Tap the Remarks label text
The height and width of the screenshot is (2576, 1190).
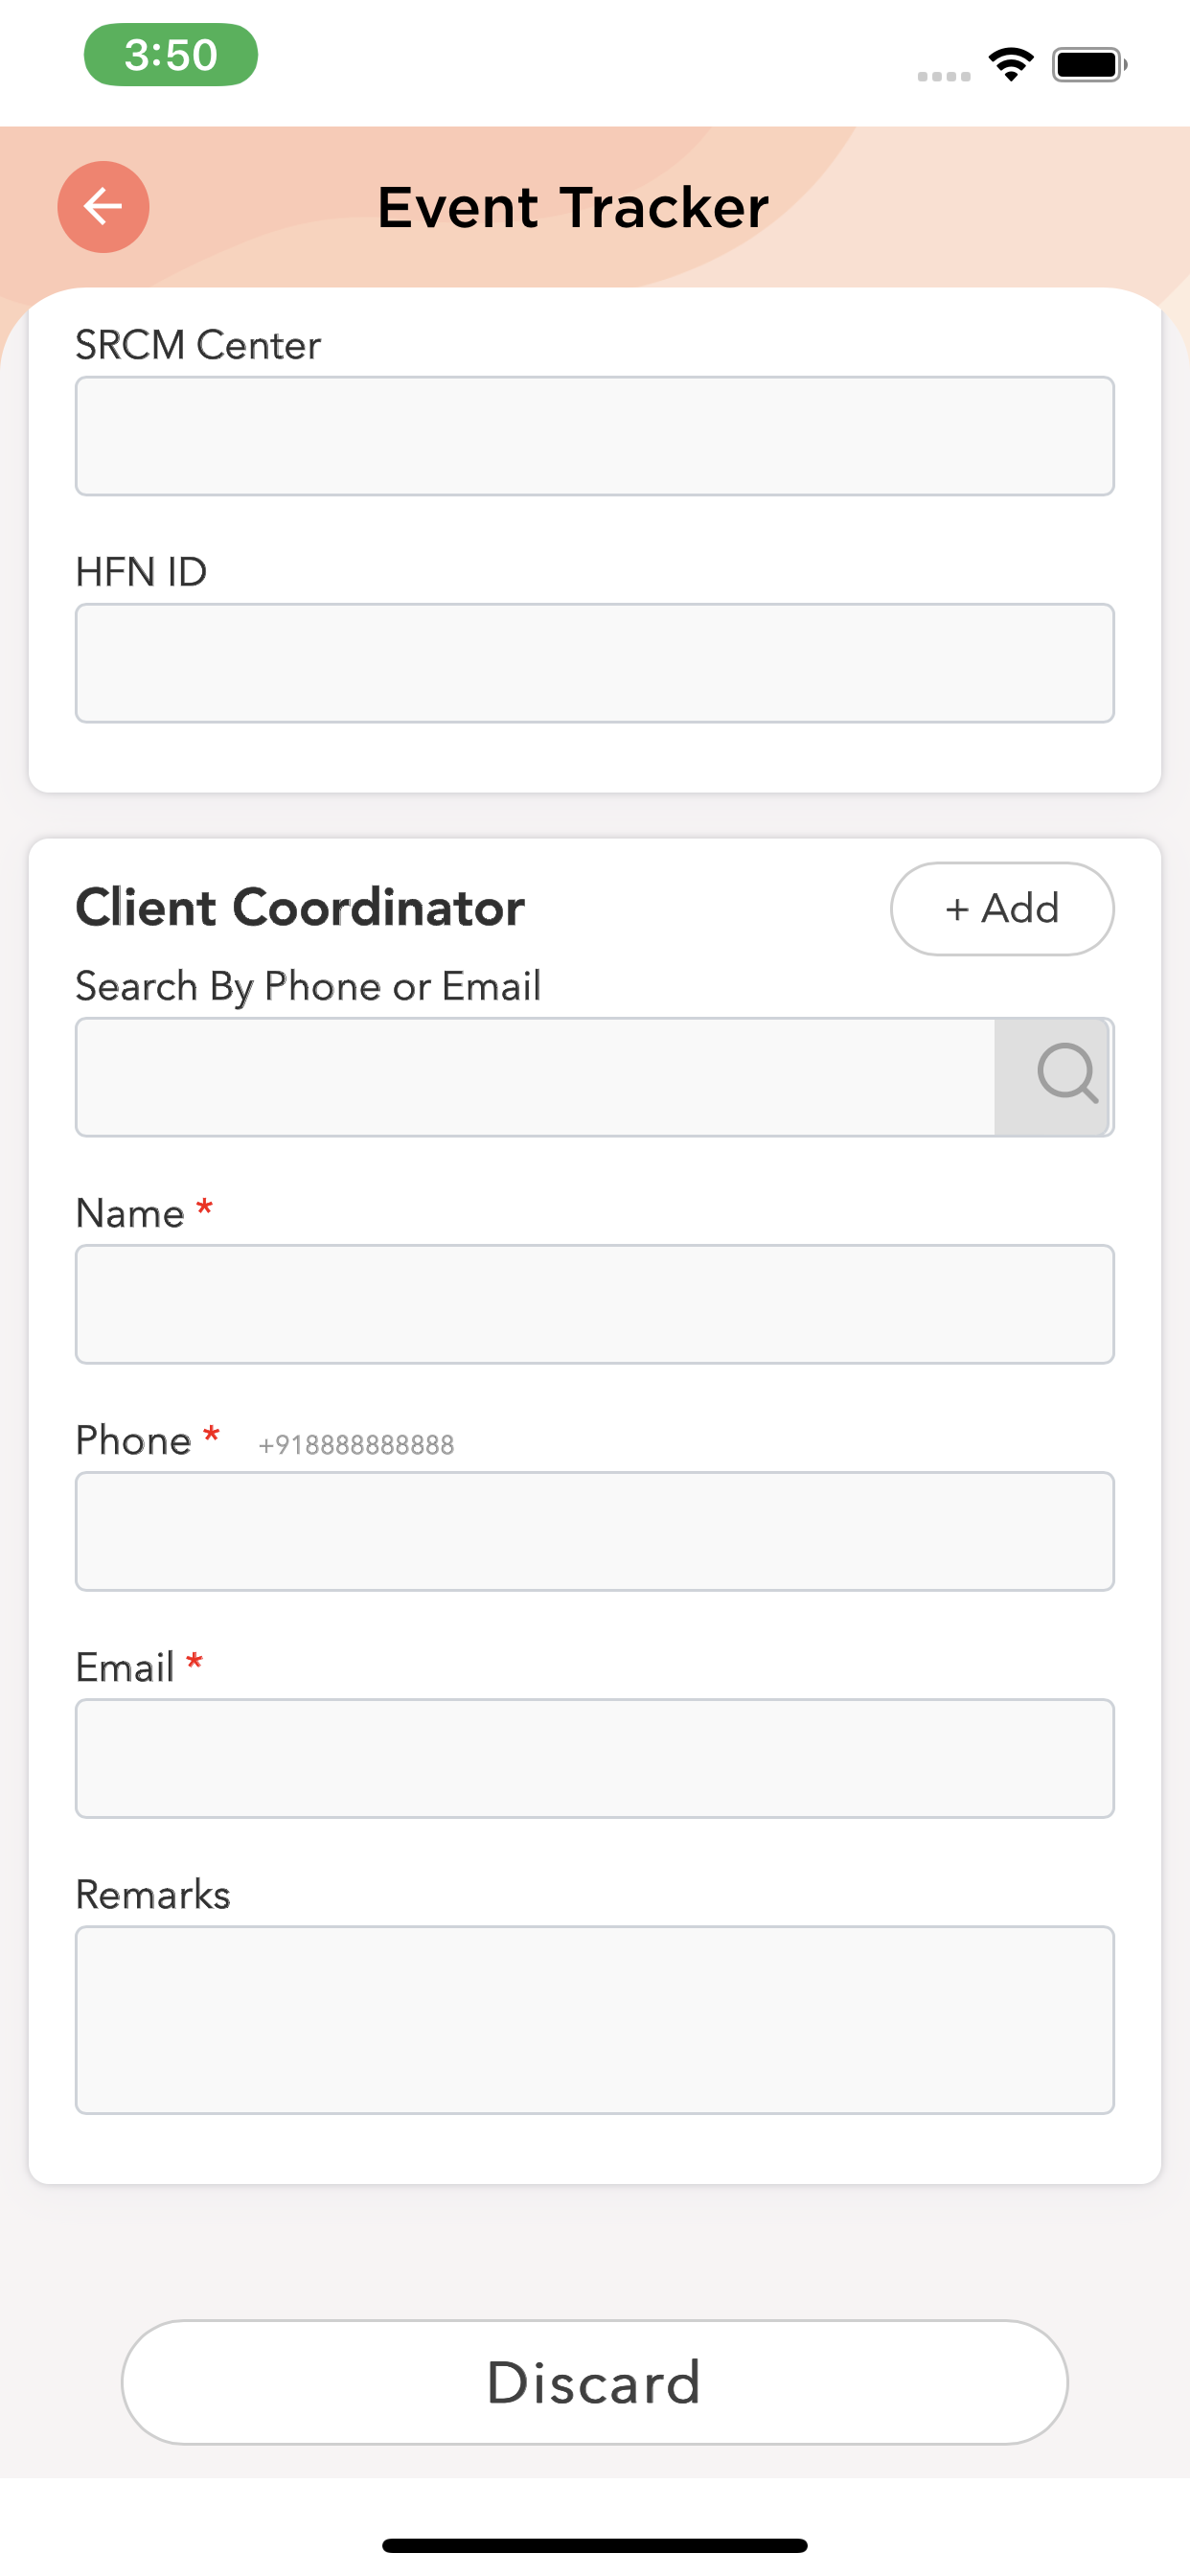[x=153, y=1895]
